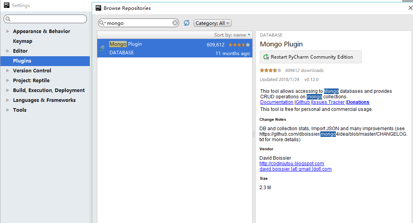This screenshot has height=223, width=413.
Task: Close the Browse Repositories dialog
Action: pyautogui.click(x=410, y=8)
